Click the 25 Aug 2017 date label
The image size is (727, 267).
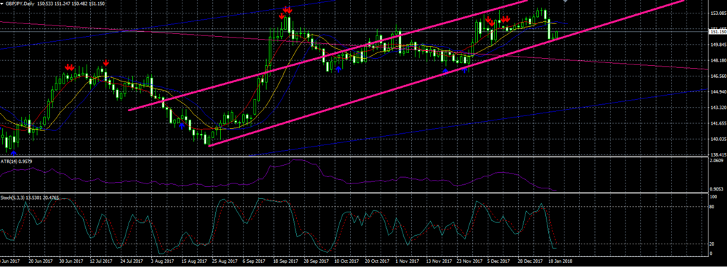224,261
